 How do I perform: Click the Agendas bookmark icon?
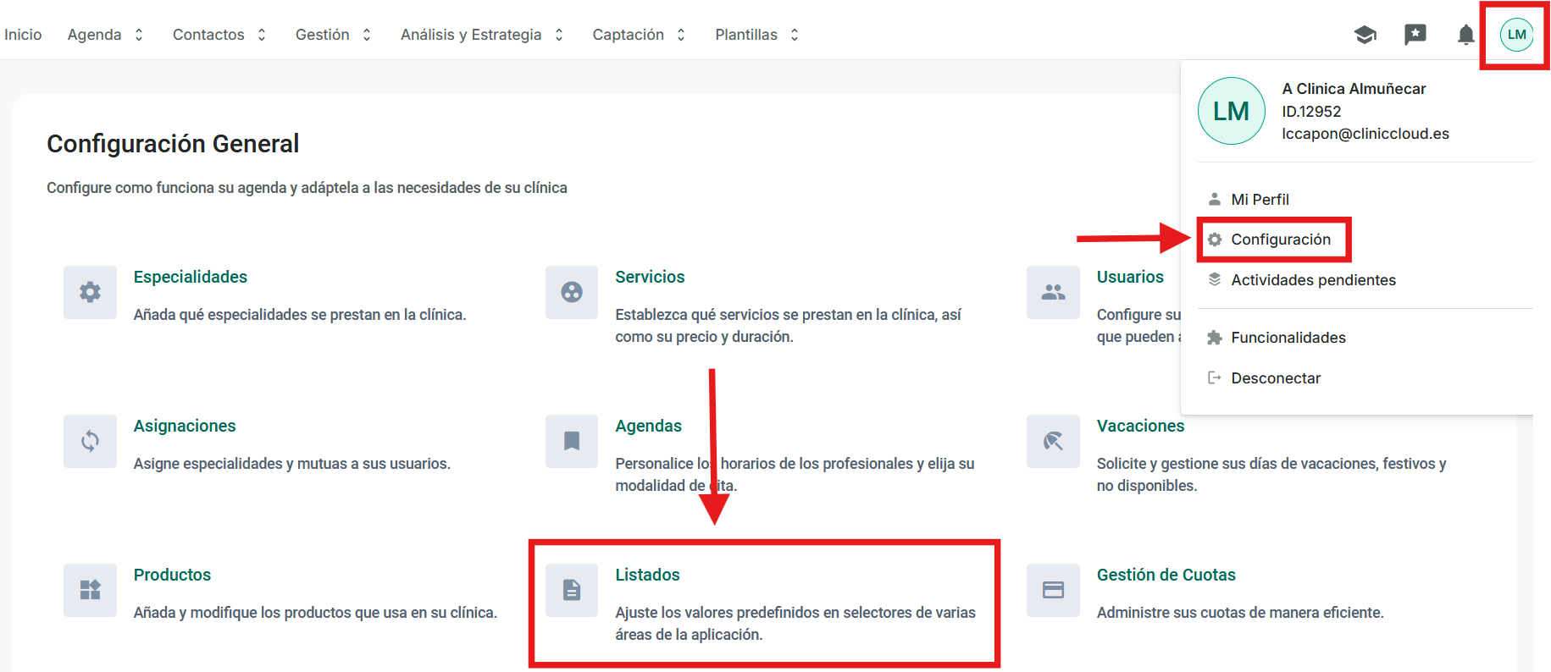pyautogui.click(x=572, y=441)
